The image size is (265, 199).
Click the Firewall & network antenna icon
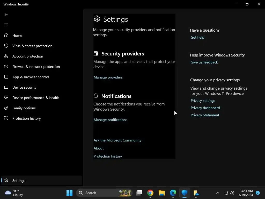[6, 67]
